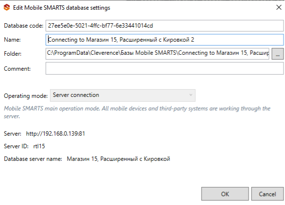Click the Mobile SMARTS logo in title bar
285x205 pixels.
tap(7, 7)
